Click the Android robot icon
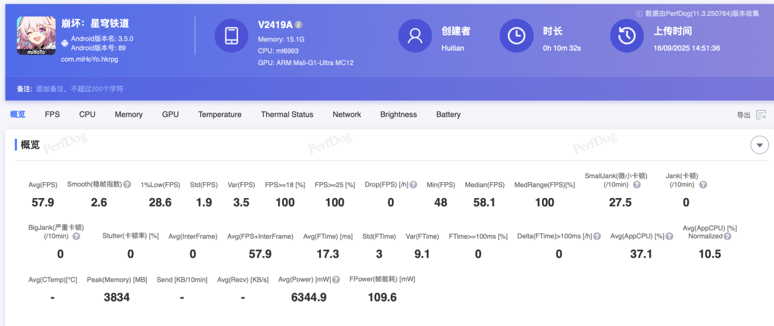The width and height of the screenshot is (774, 326). click(x=65, y=43)
